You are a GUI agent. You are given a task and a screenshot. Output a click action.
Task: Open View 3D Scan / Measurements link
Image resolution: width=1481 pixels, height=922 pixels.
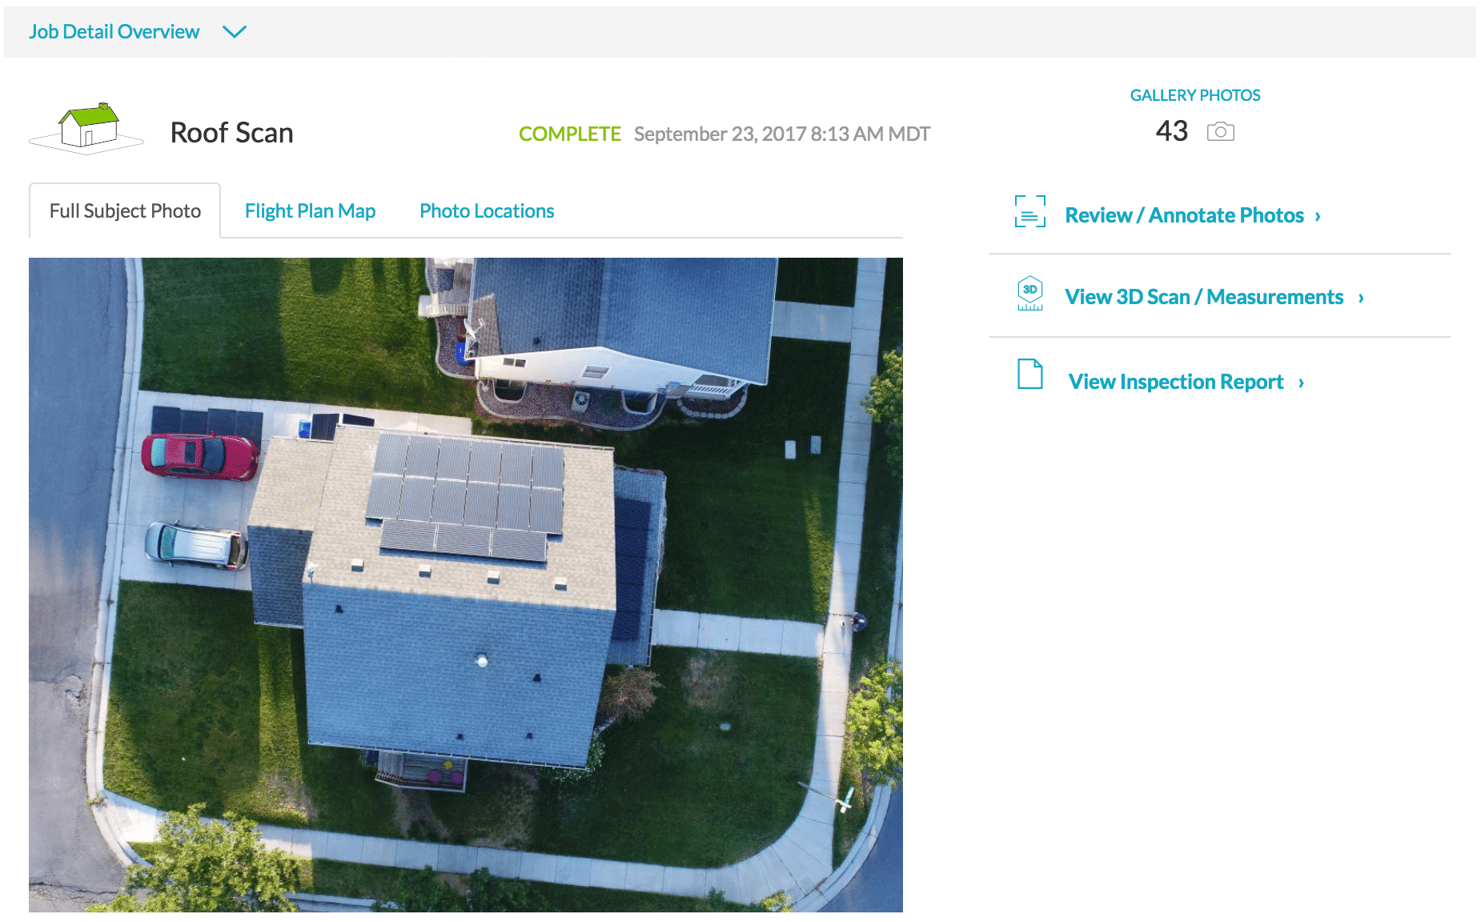click(x=1203, y=297)
